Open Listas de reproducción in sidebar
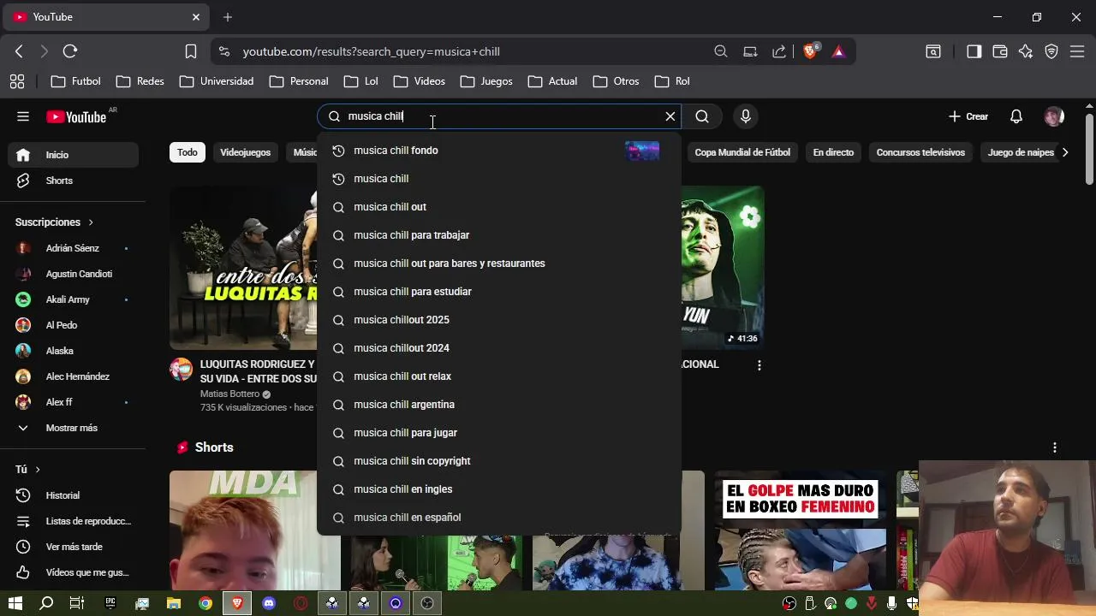 point(73,521)
